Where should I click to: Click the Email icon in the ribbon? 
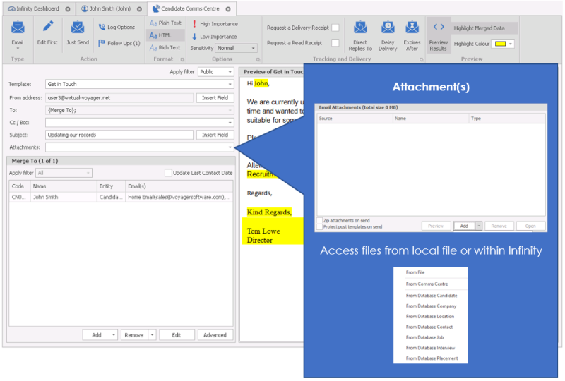pyautogui.click(x=18, y=28)
